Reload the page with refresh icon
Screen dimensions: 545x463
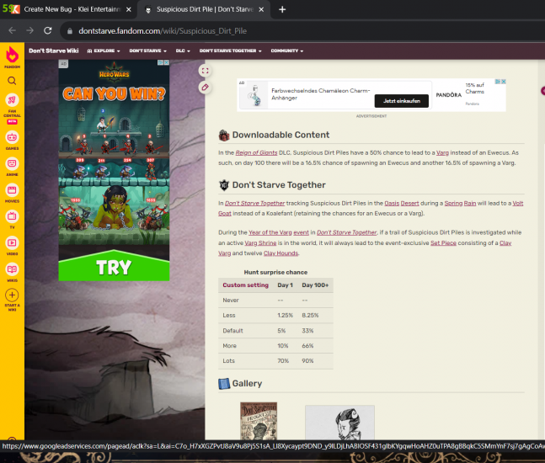coord(48,30)
